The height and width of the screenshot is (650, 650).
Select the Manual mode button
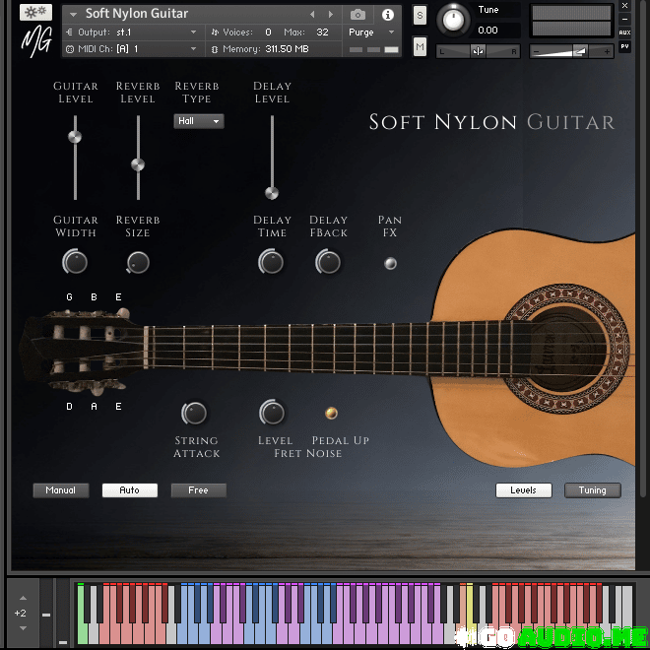[x=60, y=490]
